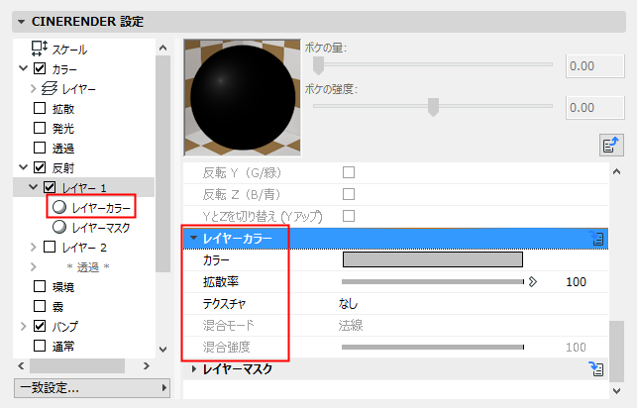Uncheck the バンプ checkbox

(x=40, y=326)
